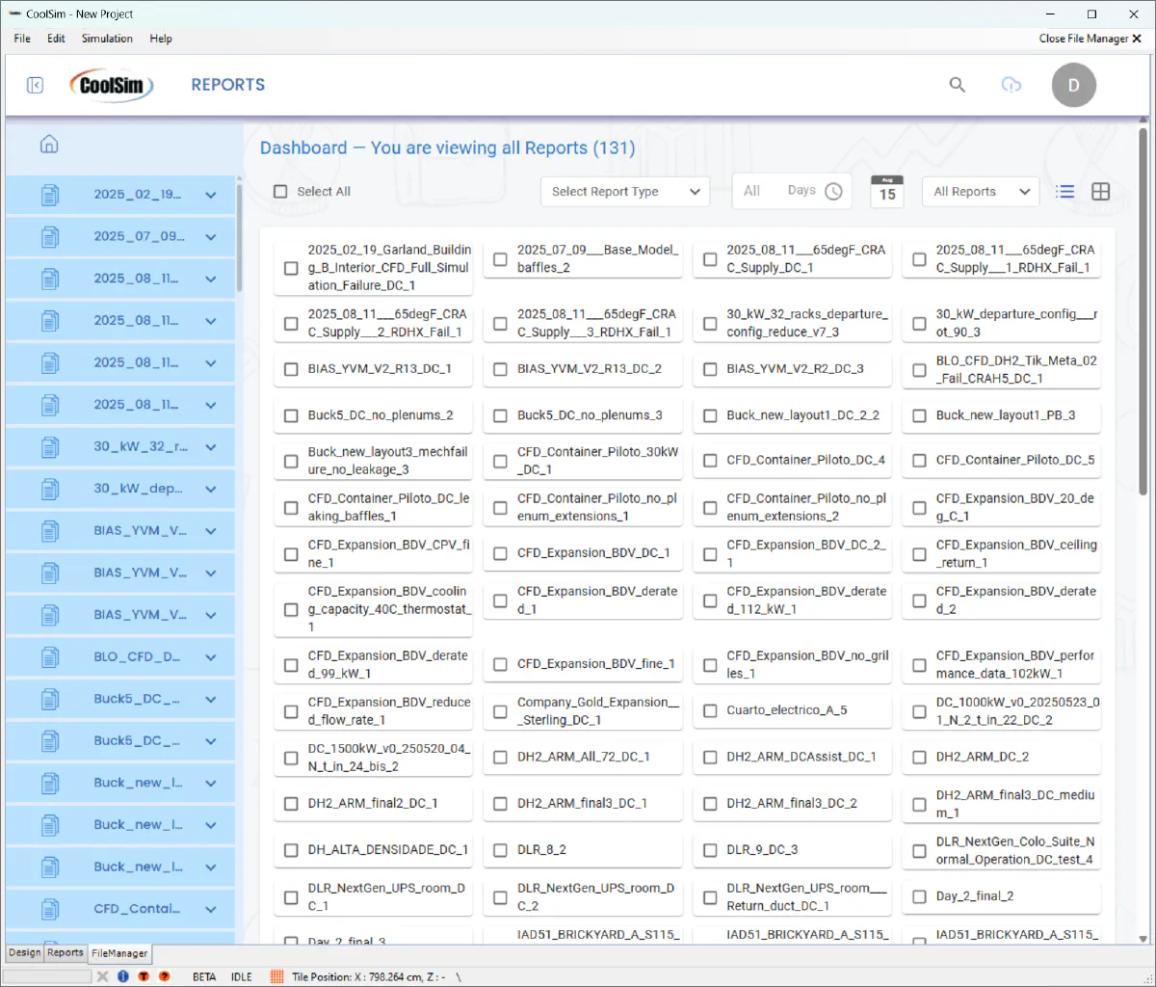This screenshot has height=987, width=1156.
Task: Expand the CFD_Contai sidebar chevron
Action: [x=210, y=909]
